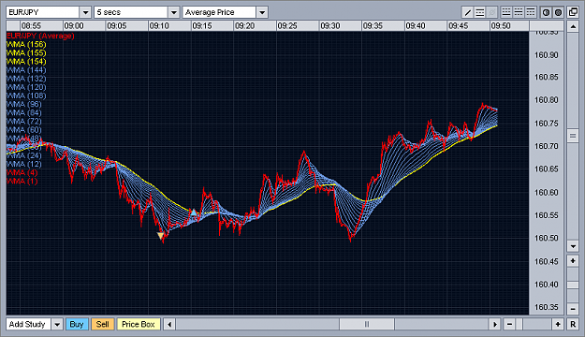Viewport: 585px width, 337px height.
Task: Open the 5 secs interval dropdown arrow
Action: point(174,12)
